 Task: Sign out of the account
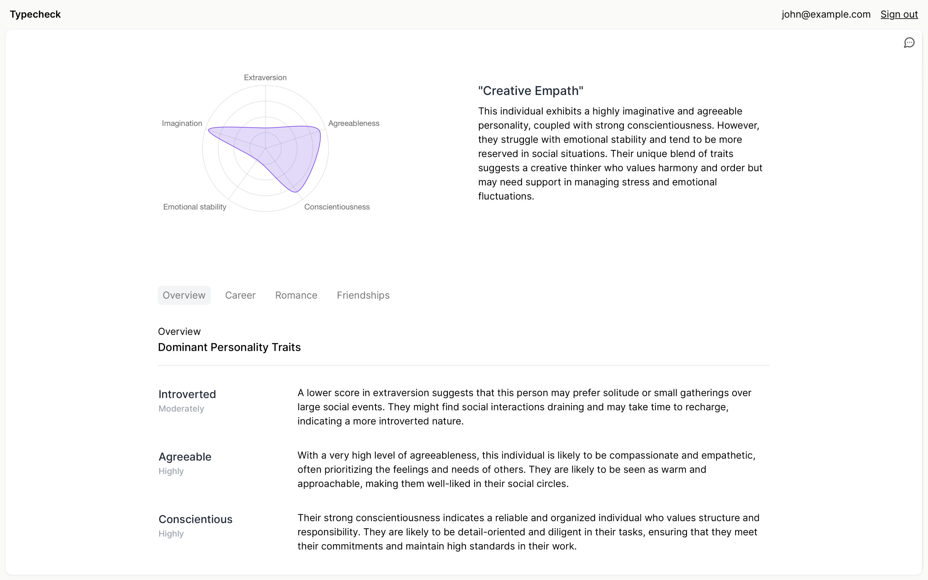(898, 15)
